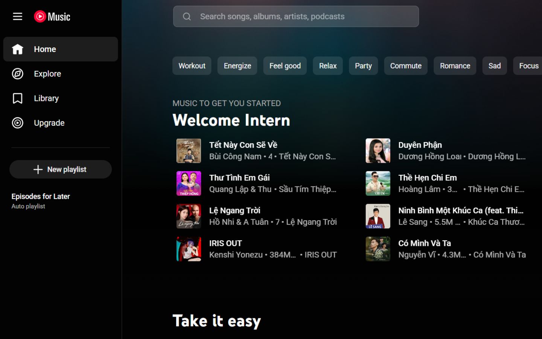Click the Explore compass icon
542x339 pixels.
[18, 74]
